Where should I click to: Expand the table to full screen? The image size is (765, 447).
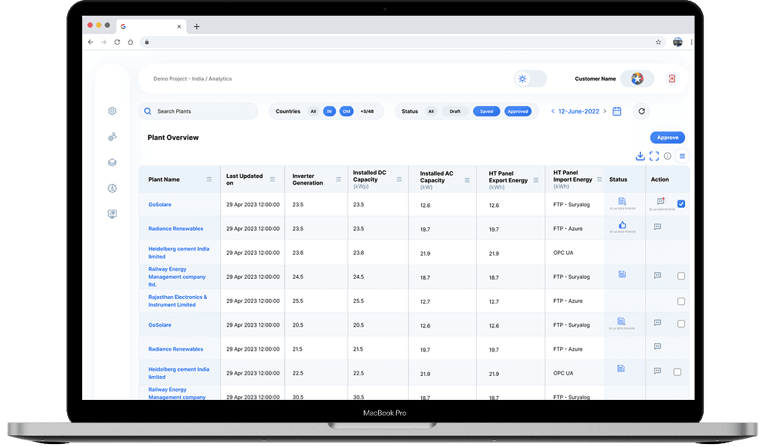pyautogui.click(x=654, y=156)
